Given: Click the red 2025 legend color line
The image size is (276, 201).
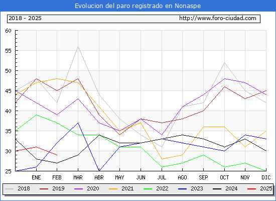Looking at the screenshot, I should coord(252,189).
